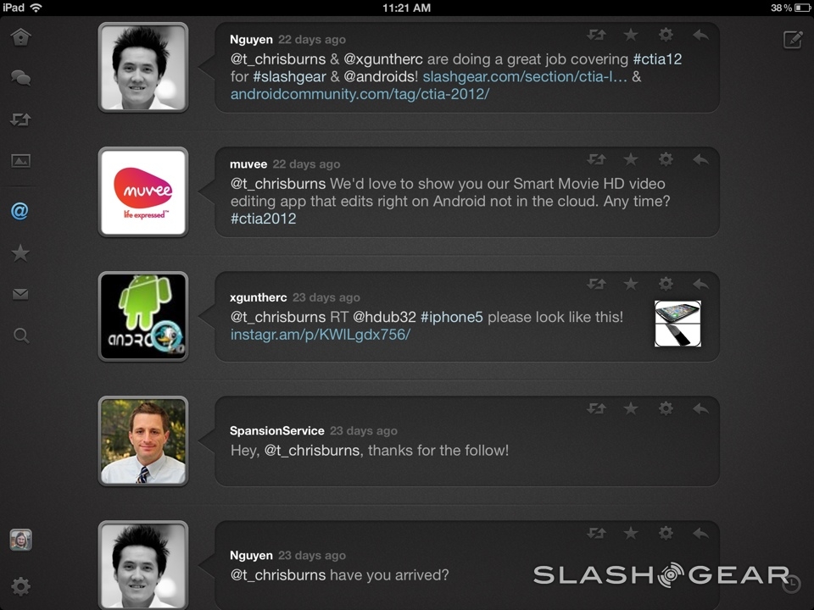
Task: Open gear options on muvee tweet
Action: point(666,159)
